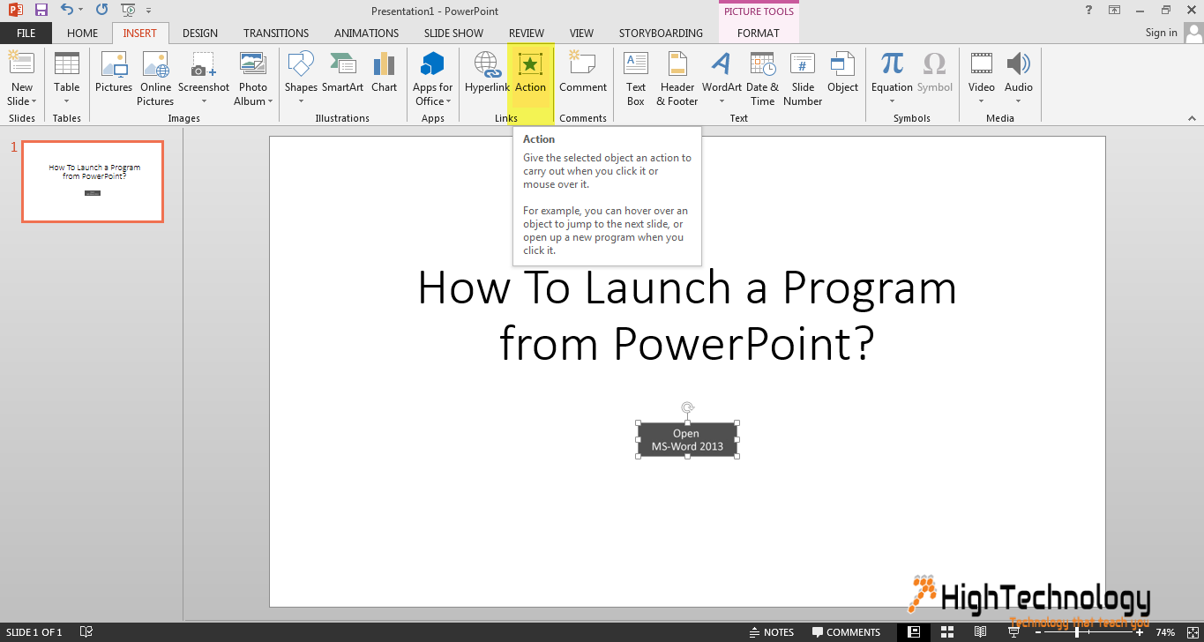Insert an Object
Screen dimensions: 1204x642
[843, 72]
